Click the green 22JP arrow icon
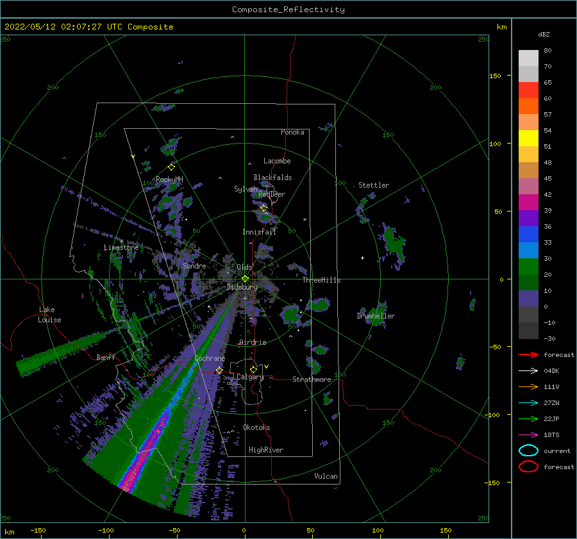 pos(528,419)
